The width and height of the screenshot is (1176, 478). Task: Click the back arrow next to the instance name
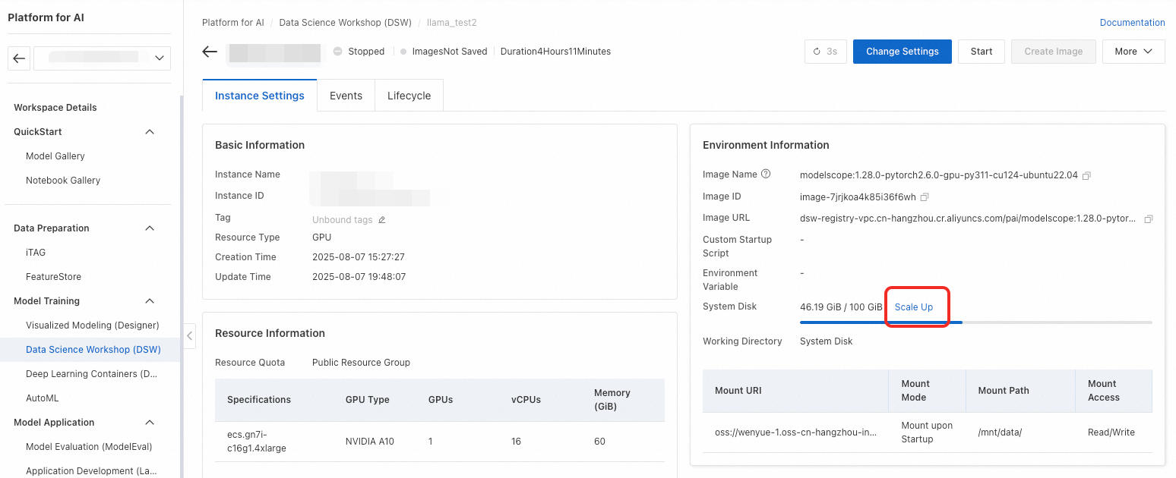click(x=210, y=52)
